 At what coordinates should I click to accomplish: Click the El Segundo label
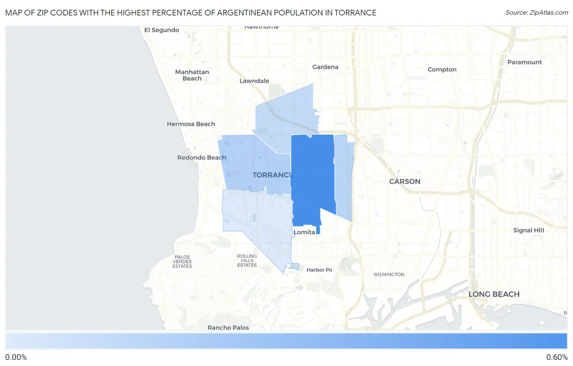coord(162,30)
